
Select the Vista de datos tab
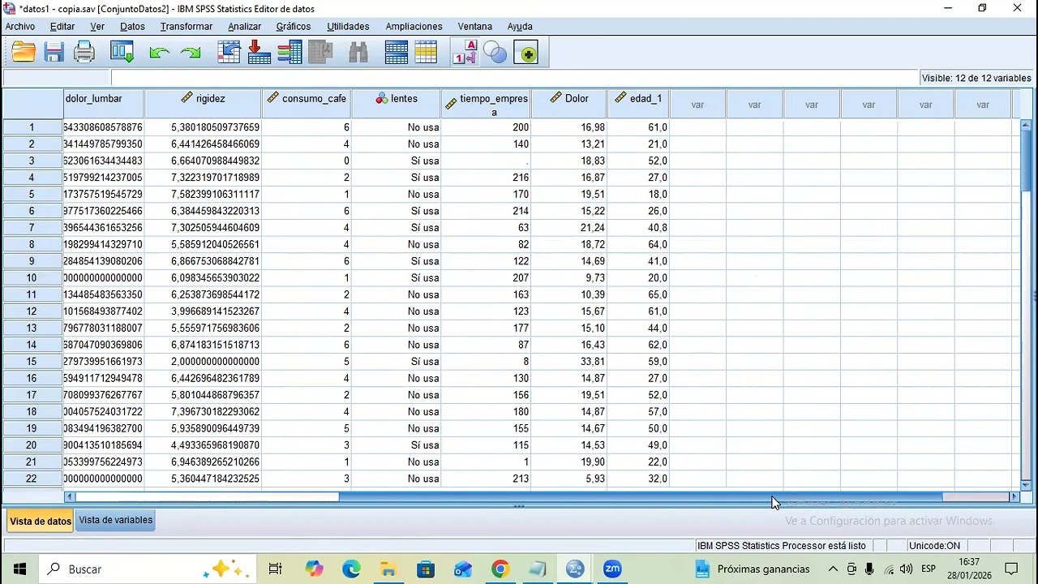click(x=41, y=521)
